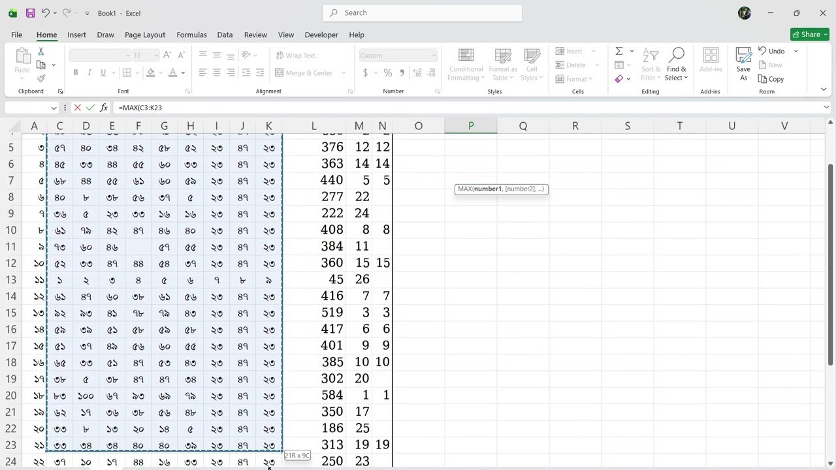Click the Format button in Cells group
The height and width of the screenshot is (470, 836).
tap(574, 79)
